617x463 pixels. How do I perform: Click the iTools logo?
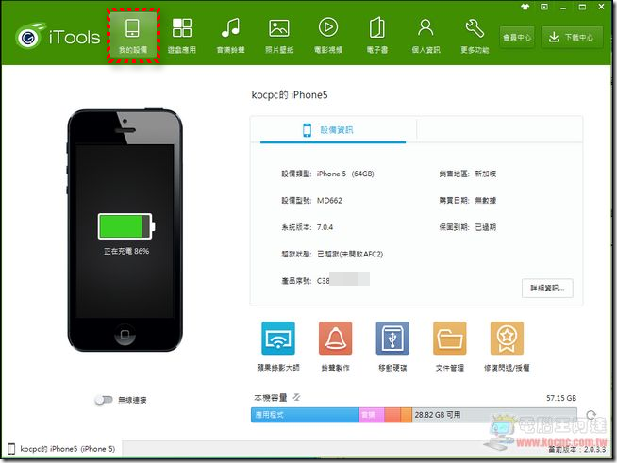(58, 37)
